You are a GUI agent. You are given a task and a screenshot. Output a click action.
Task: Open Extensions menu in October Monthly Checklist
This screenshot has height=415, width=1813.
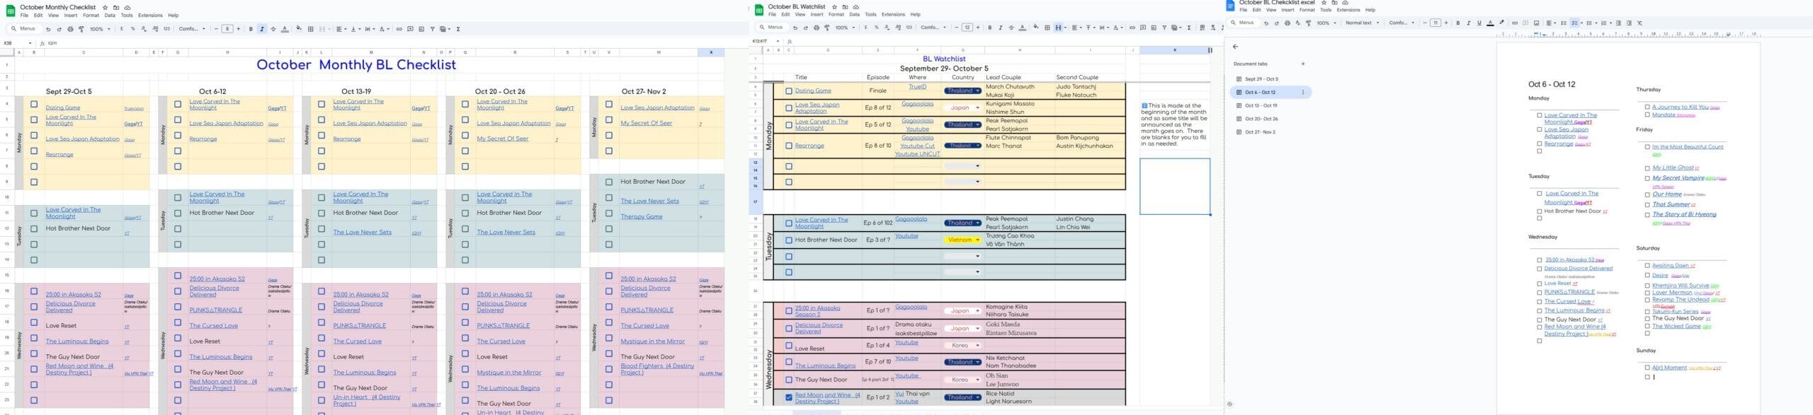pos(150,15)
